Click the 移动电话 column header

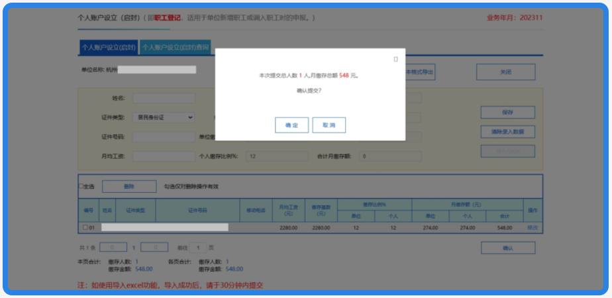256,210
